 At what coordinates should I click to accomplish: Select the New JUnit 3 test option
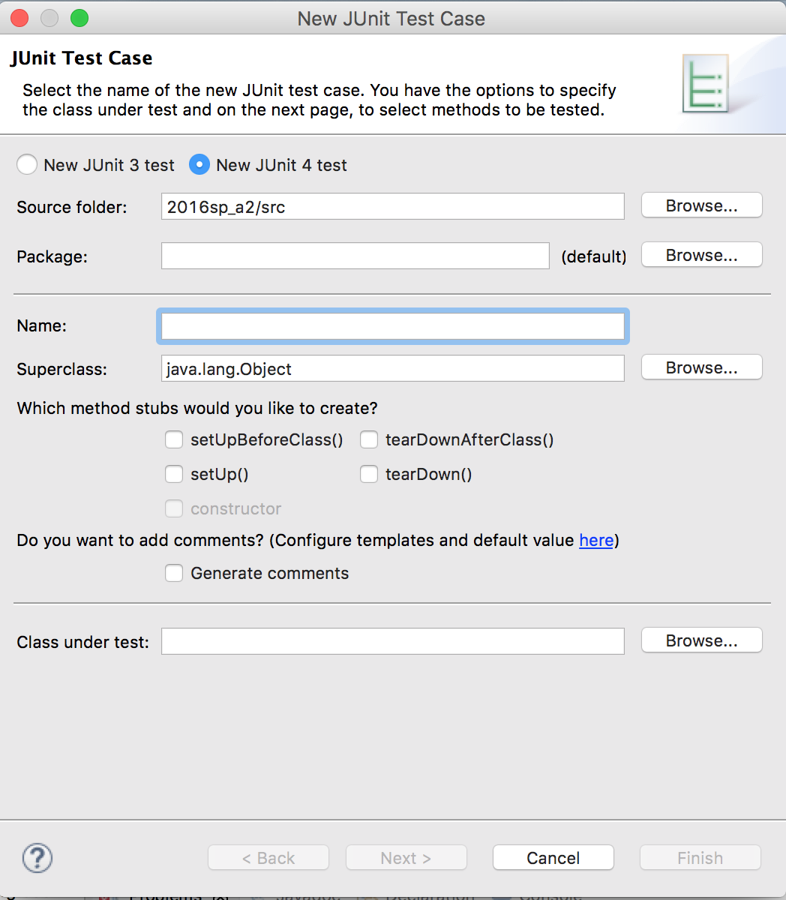pyautogui.click(x=27, y=164)
